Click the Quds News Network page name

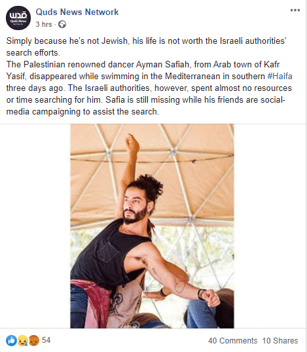77,12
